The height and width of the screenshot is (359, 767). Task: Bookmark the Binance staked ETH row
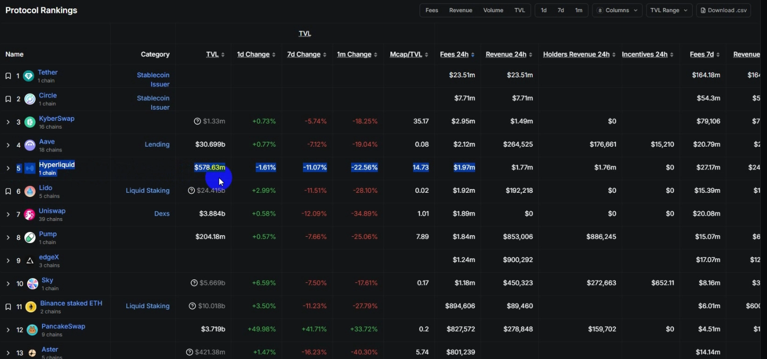pos(8,307)
